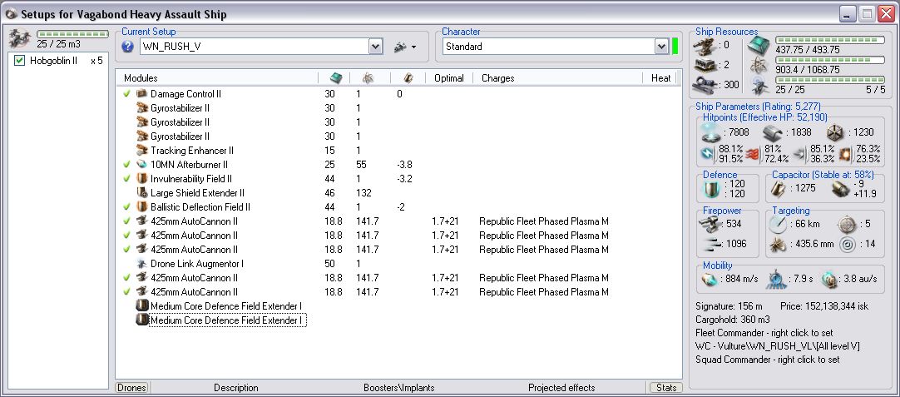Click the 10MN Afterburner II icon
The height and width of the screenshot is (397, 900).
pyautogui.click(x=141, y=164)
